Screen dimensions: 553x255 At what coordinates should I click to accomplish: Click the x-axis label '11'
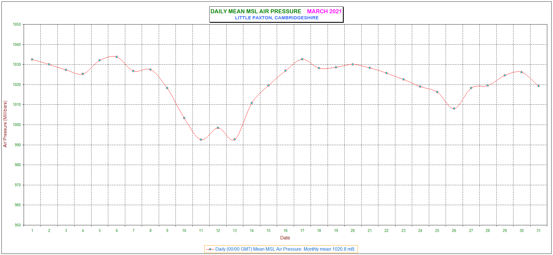pos(201,231)
